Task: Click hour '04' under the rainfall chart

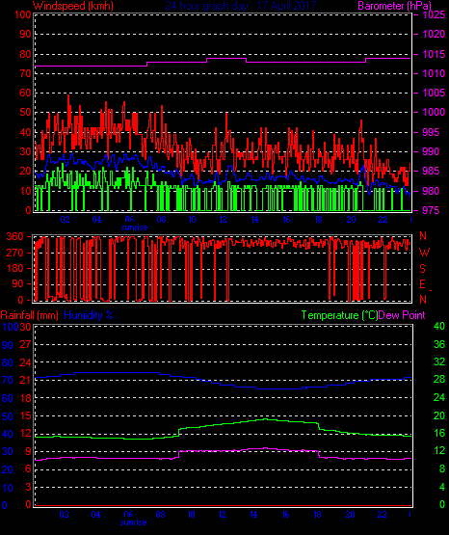Action: (x=95, y=515)
